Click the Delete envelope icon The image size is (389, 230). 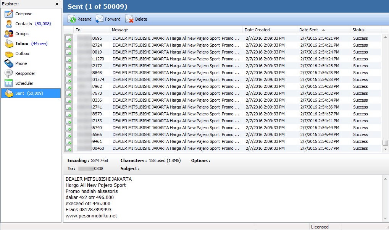(129, 19)
